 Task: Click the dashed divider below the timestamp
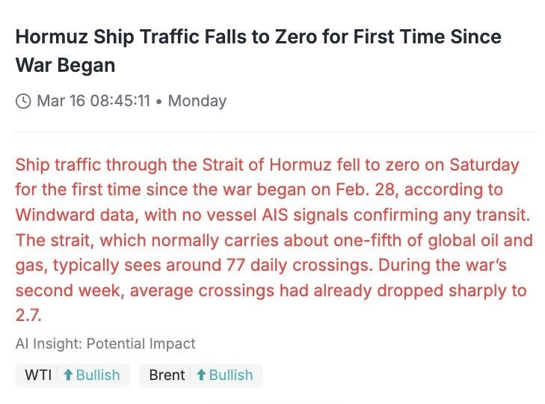(x=275, y=132)
